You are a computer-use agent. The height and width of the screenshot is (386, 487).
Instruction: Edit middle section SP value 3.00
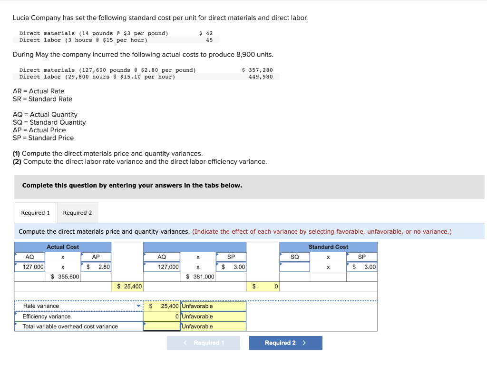(231, 267)
